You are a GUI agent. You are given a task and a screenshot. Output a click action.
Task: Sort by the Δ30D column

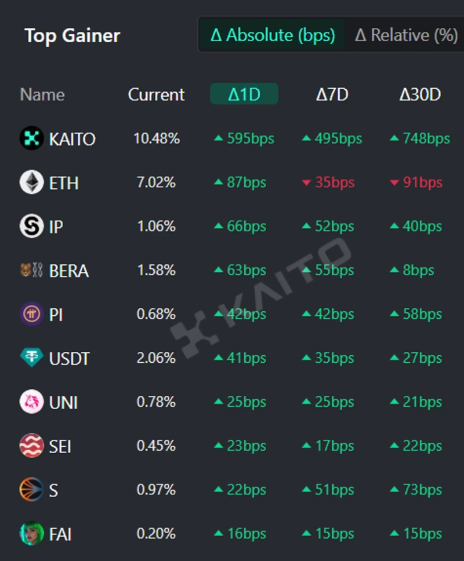420,94
